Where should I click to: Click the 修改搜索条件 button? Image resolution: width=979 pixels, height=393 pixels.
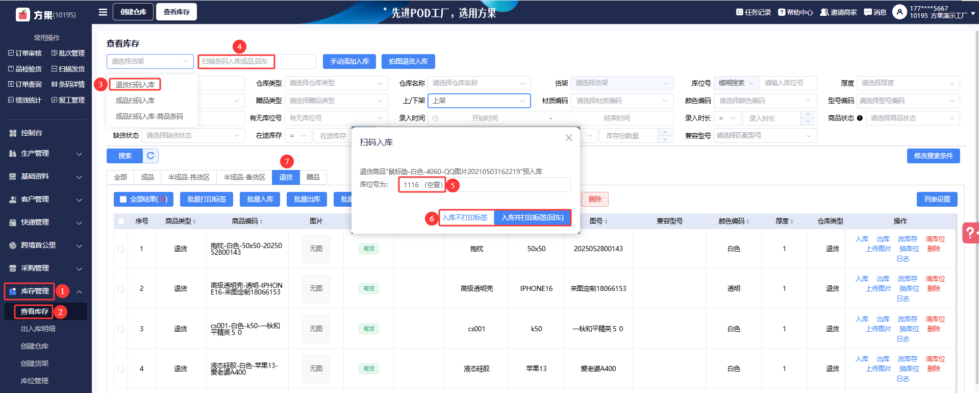(x=933, y=156)
